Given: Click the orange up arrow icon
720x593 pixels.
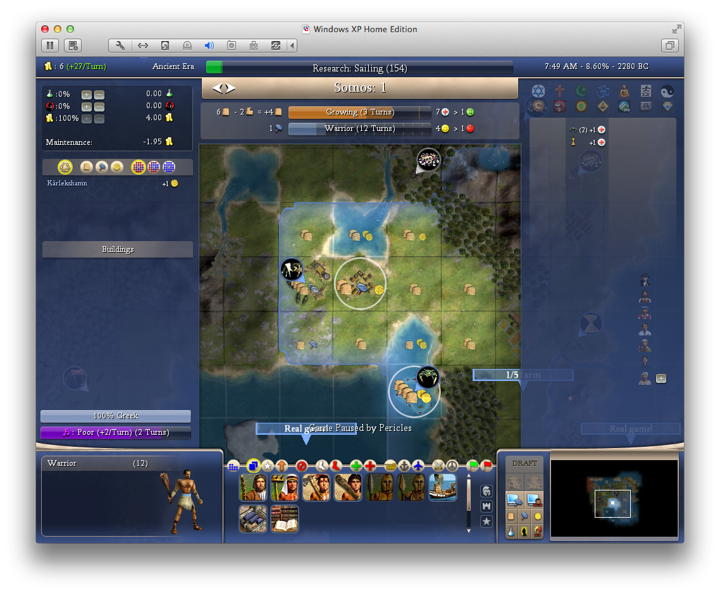Looking at the screenshot, I should click(282, 466).
